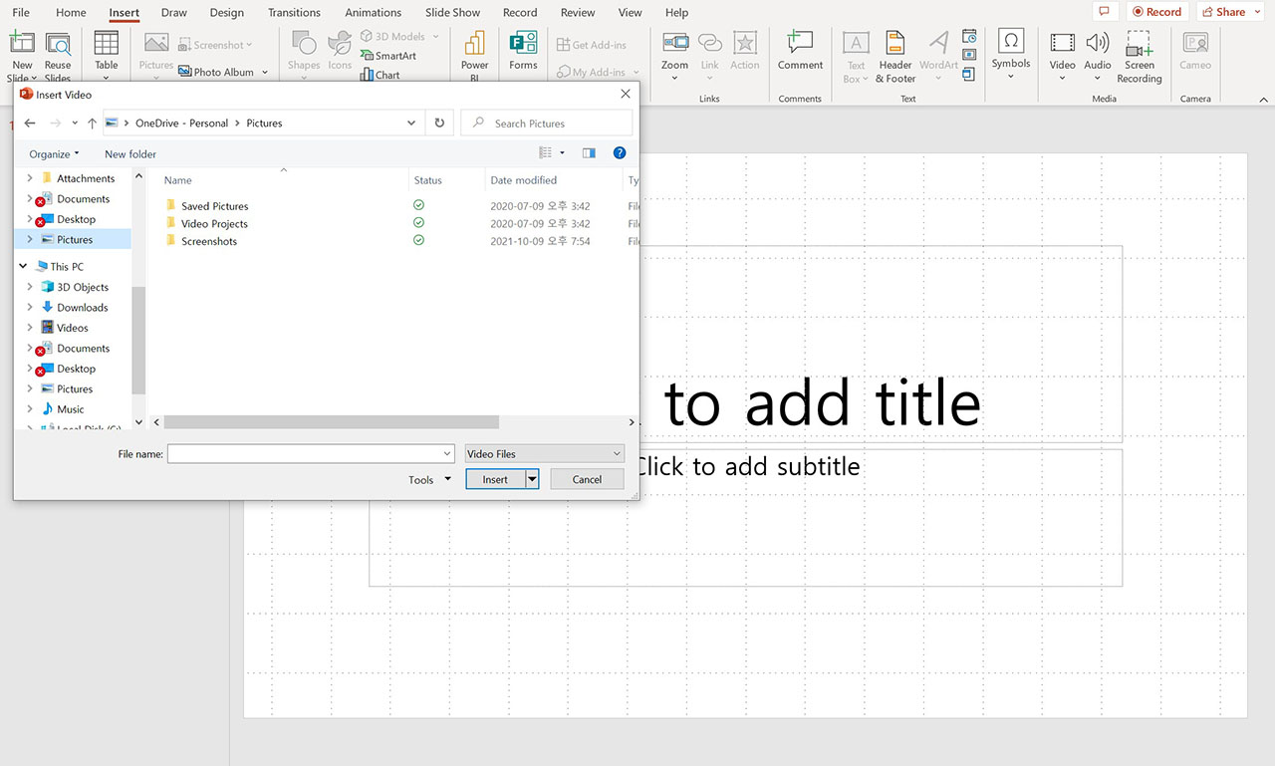Click the Reuse Slides icon
The width and height of the screenshot is (1275, 766).
pyautogui.click(x=58, y=45)
